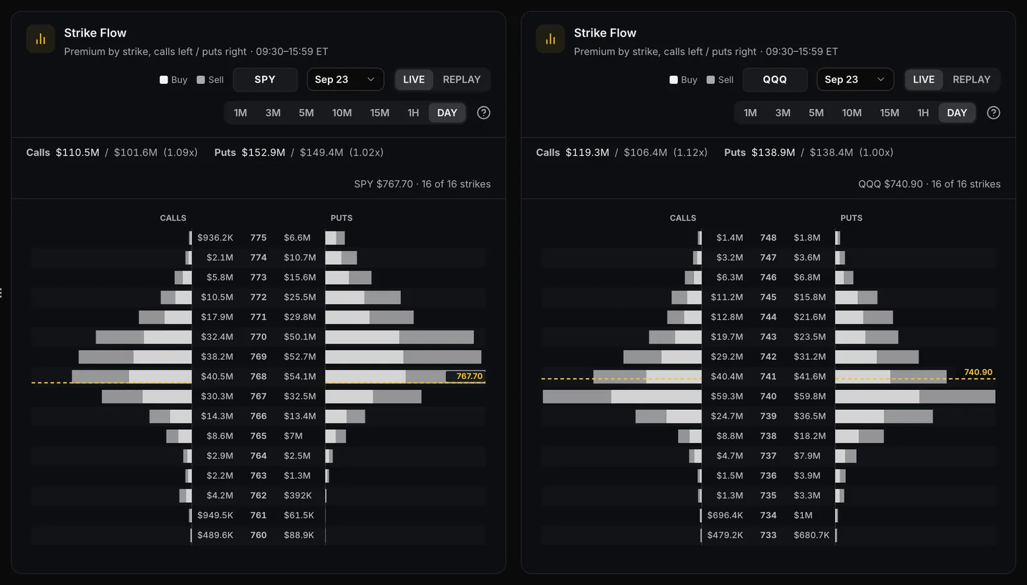The height and width of the screenshot is (585, 1027).
Task: Click QQQ put premium $36.5M
Action: point(809,416)
